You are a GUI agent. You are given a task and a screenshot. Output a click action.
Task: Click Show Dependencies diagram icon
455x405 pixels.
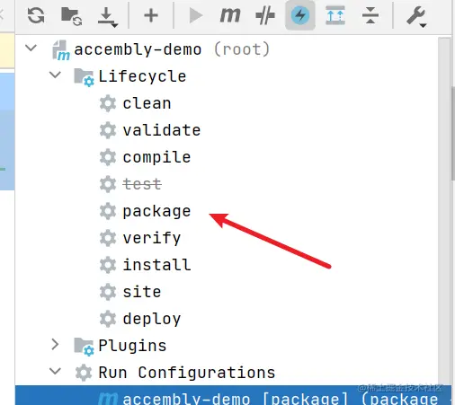pyautogui.click(x=335, y=15)
